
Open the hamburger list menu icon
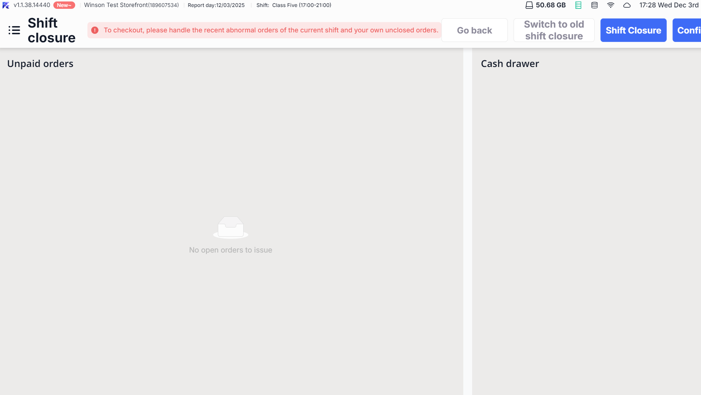pyautogui.click(x=14, y=30)
